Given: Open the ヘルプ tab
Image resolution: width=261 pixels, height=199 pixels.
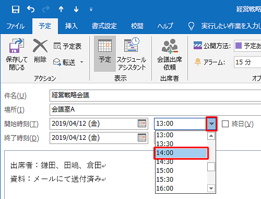Looking at the screenshot, I should (165, 26).
